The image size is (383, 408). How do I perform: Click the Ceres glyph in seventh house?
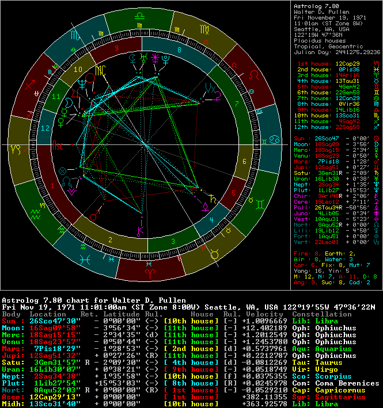pyautogui.click(x=217, y=96)
